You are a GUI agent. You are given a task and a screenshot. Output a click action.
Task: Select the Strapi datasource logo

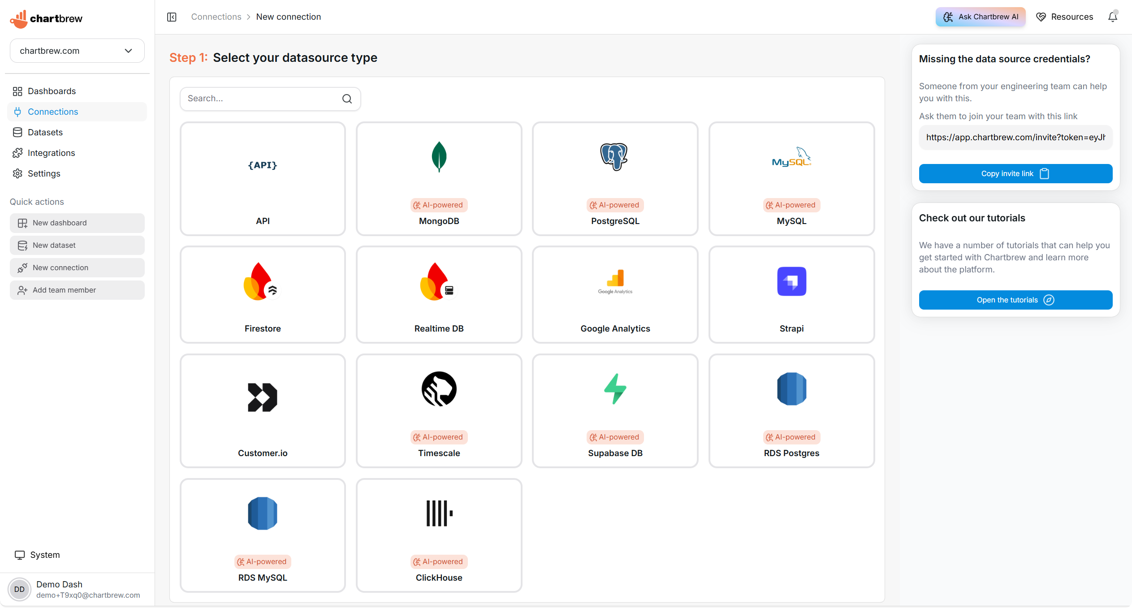click(x=791, y=281)
